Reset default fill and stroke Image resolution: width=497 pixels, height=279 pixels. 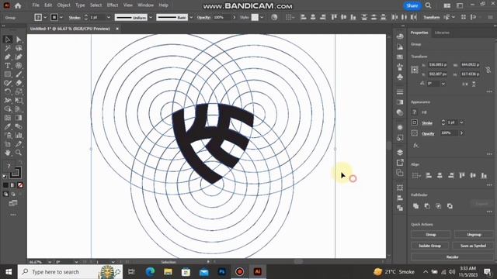(5, 176)
